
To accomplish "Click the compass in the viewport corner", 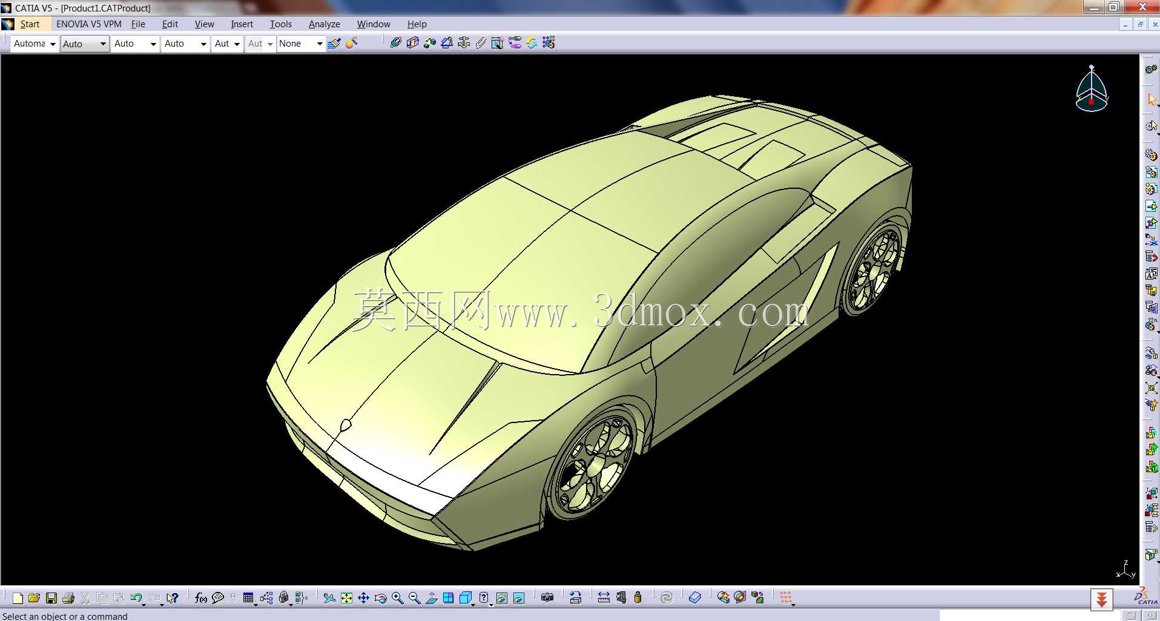I will 1092,89.
